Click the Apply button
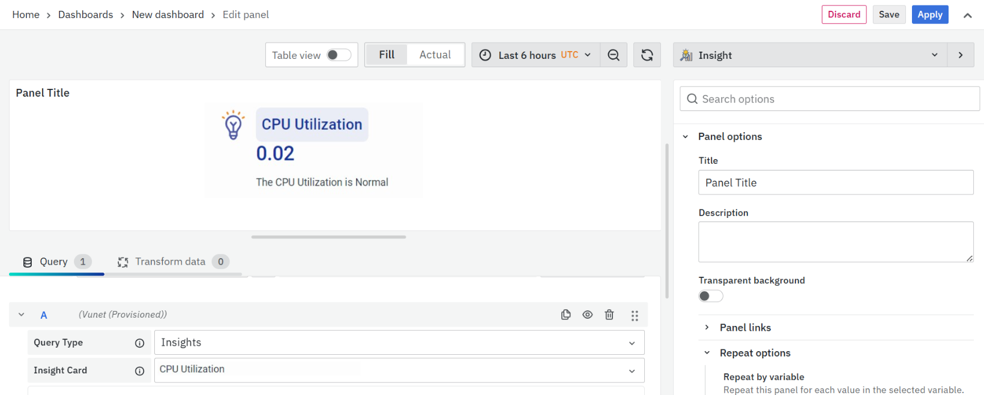The height and width of the screenshot is (395, 984). [929, 14]
